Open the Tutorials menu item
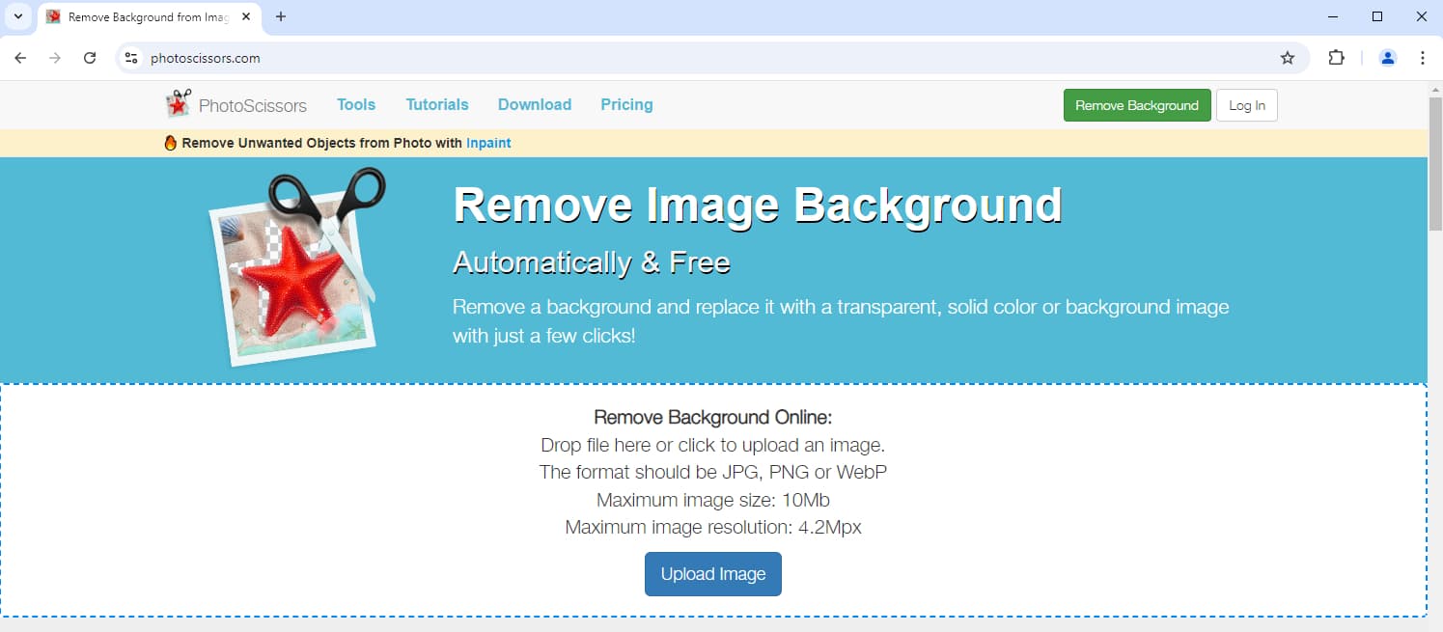Viewport: 1443px width, 632px height. coord(436,104)
